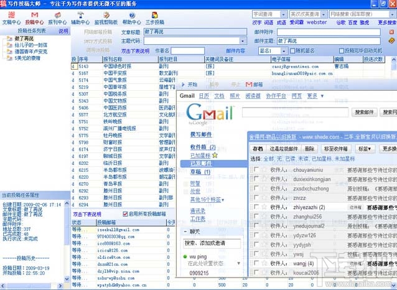397x290 pixels.
Task: Star the wangj (4) mail row
Action: pos(264,263)
